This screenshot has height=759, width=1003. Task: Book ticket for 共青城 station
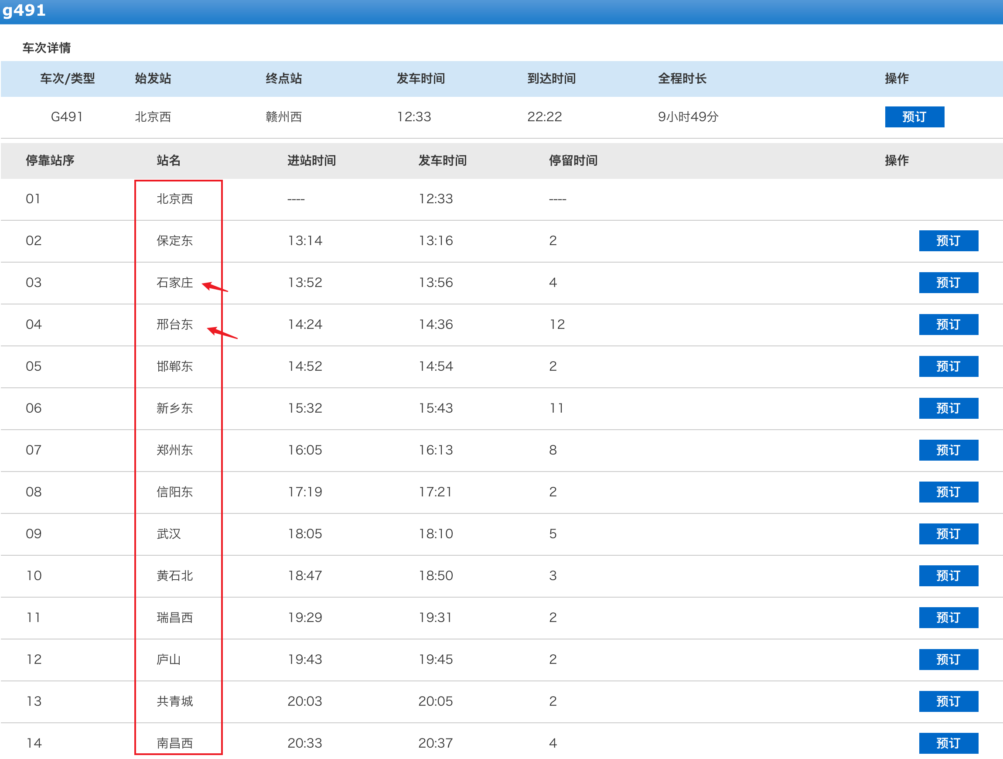(x=948, y=701)
